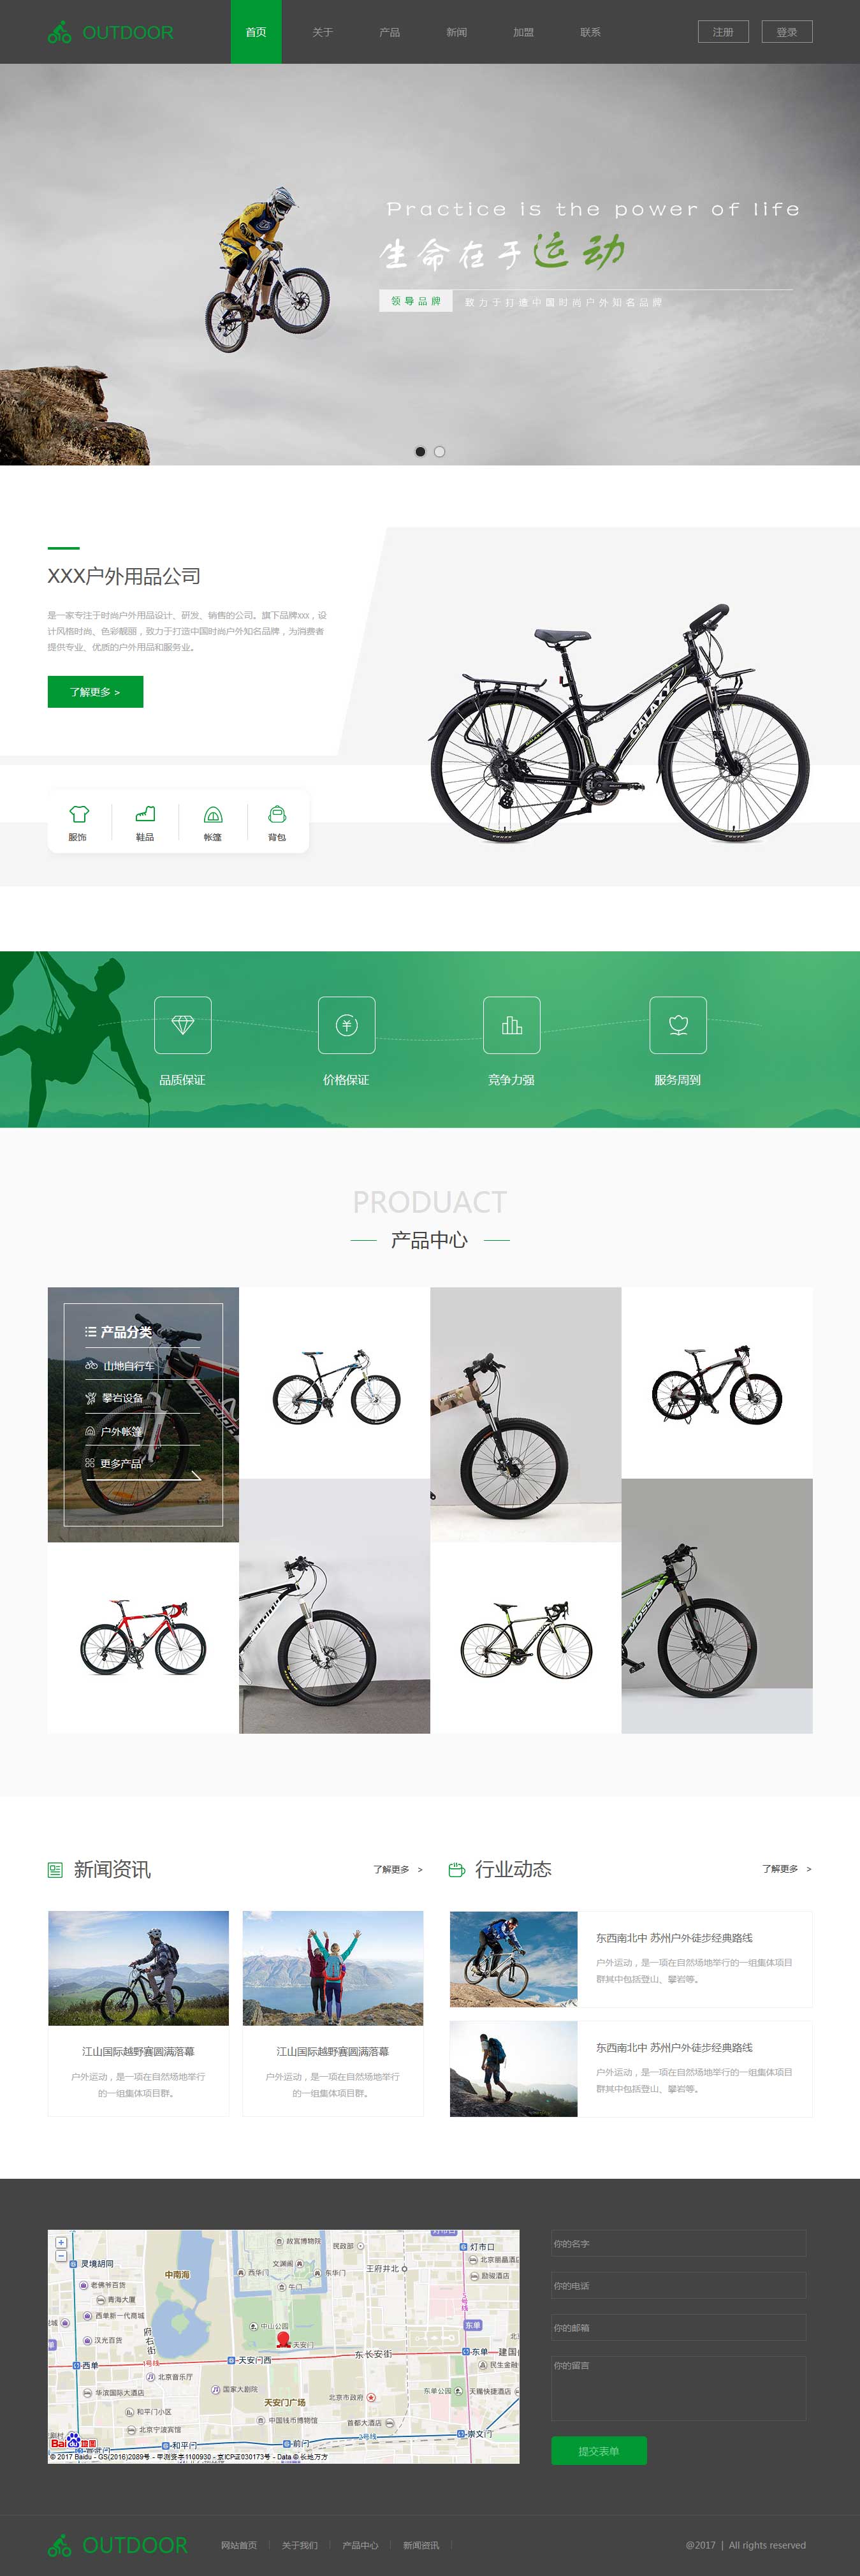Click the green 了解更多 button

[x=96, y=692]
